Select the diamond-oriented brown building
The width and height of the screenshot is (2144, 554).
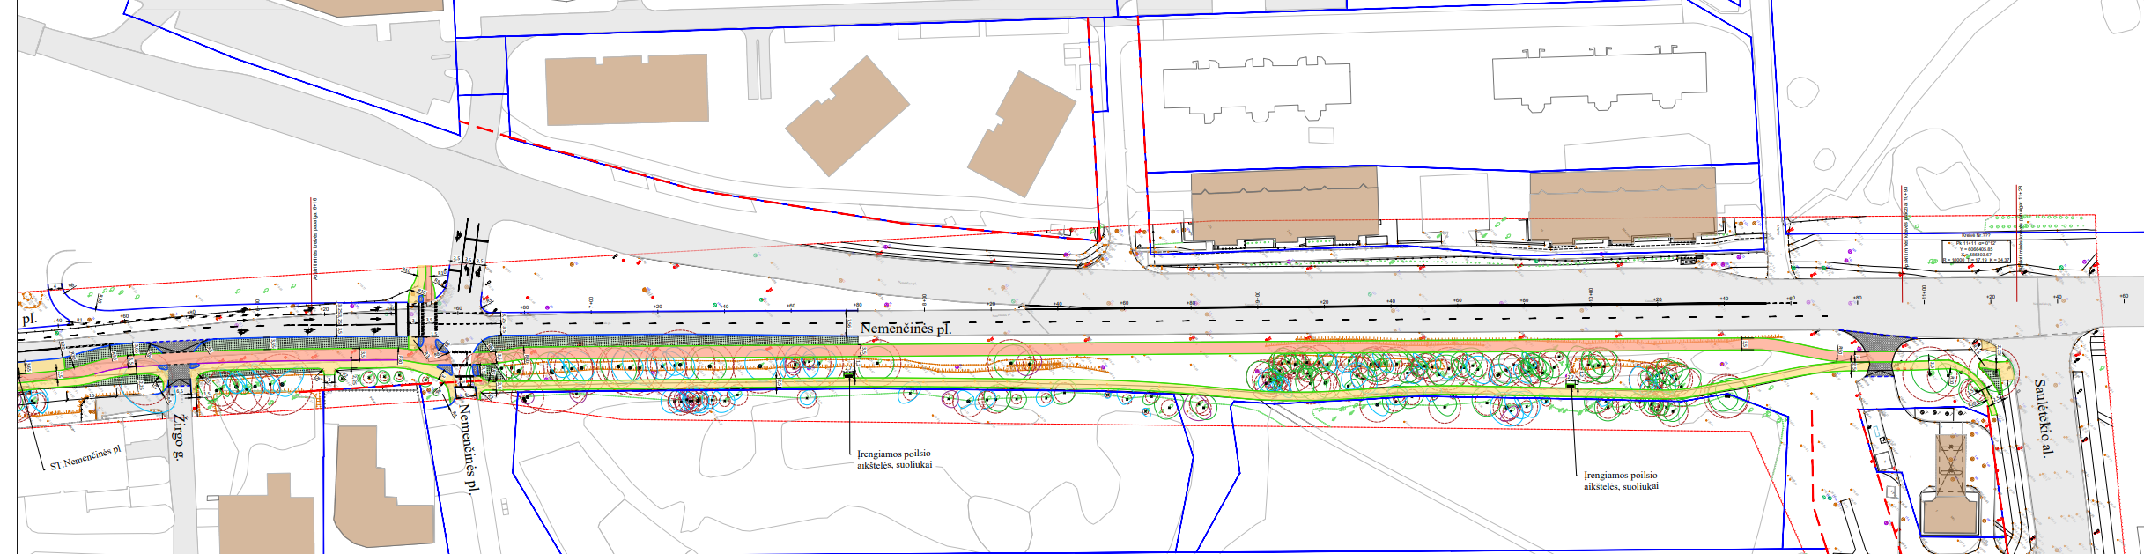(x=847, y=116)
